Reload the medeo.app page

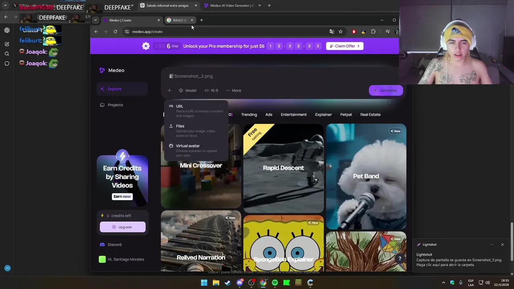pos(115,32)
